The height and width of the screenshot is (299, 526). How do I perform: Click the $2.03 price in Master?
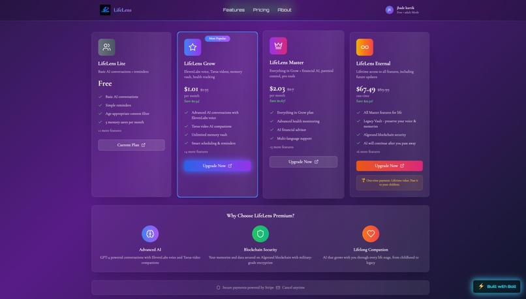277,89
